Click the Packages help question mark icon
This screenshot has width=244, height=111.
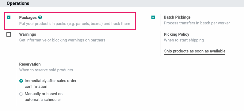pos(40,17)
